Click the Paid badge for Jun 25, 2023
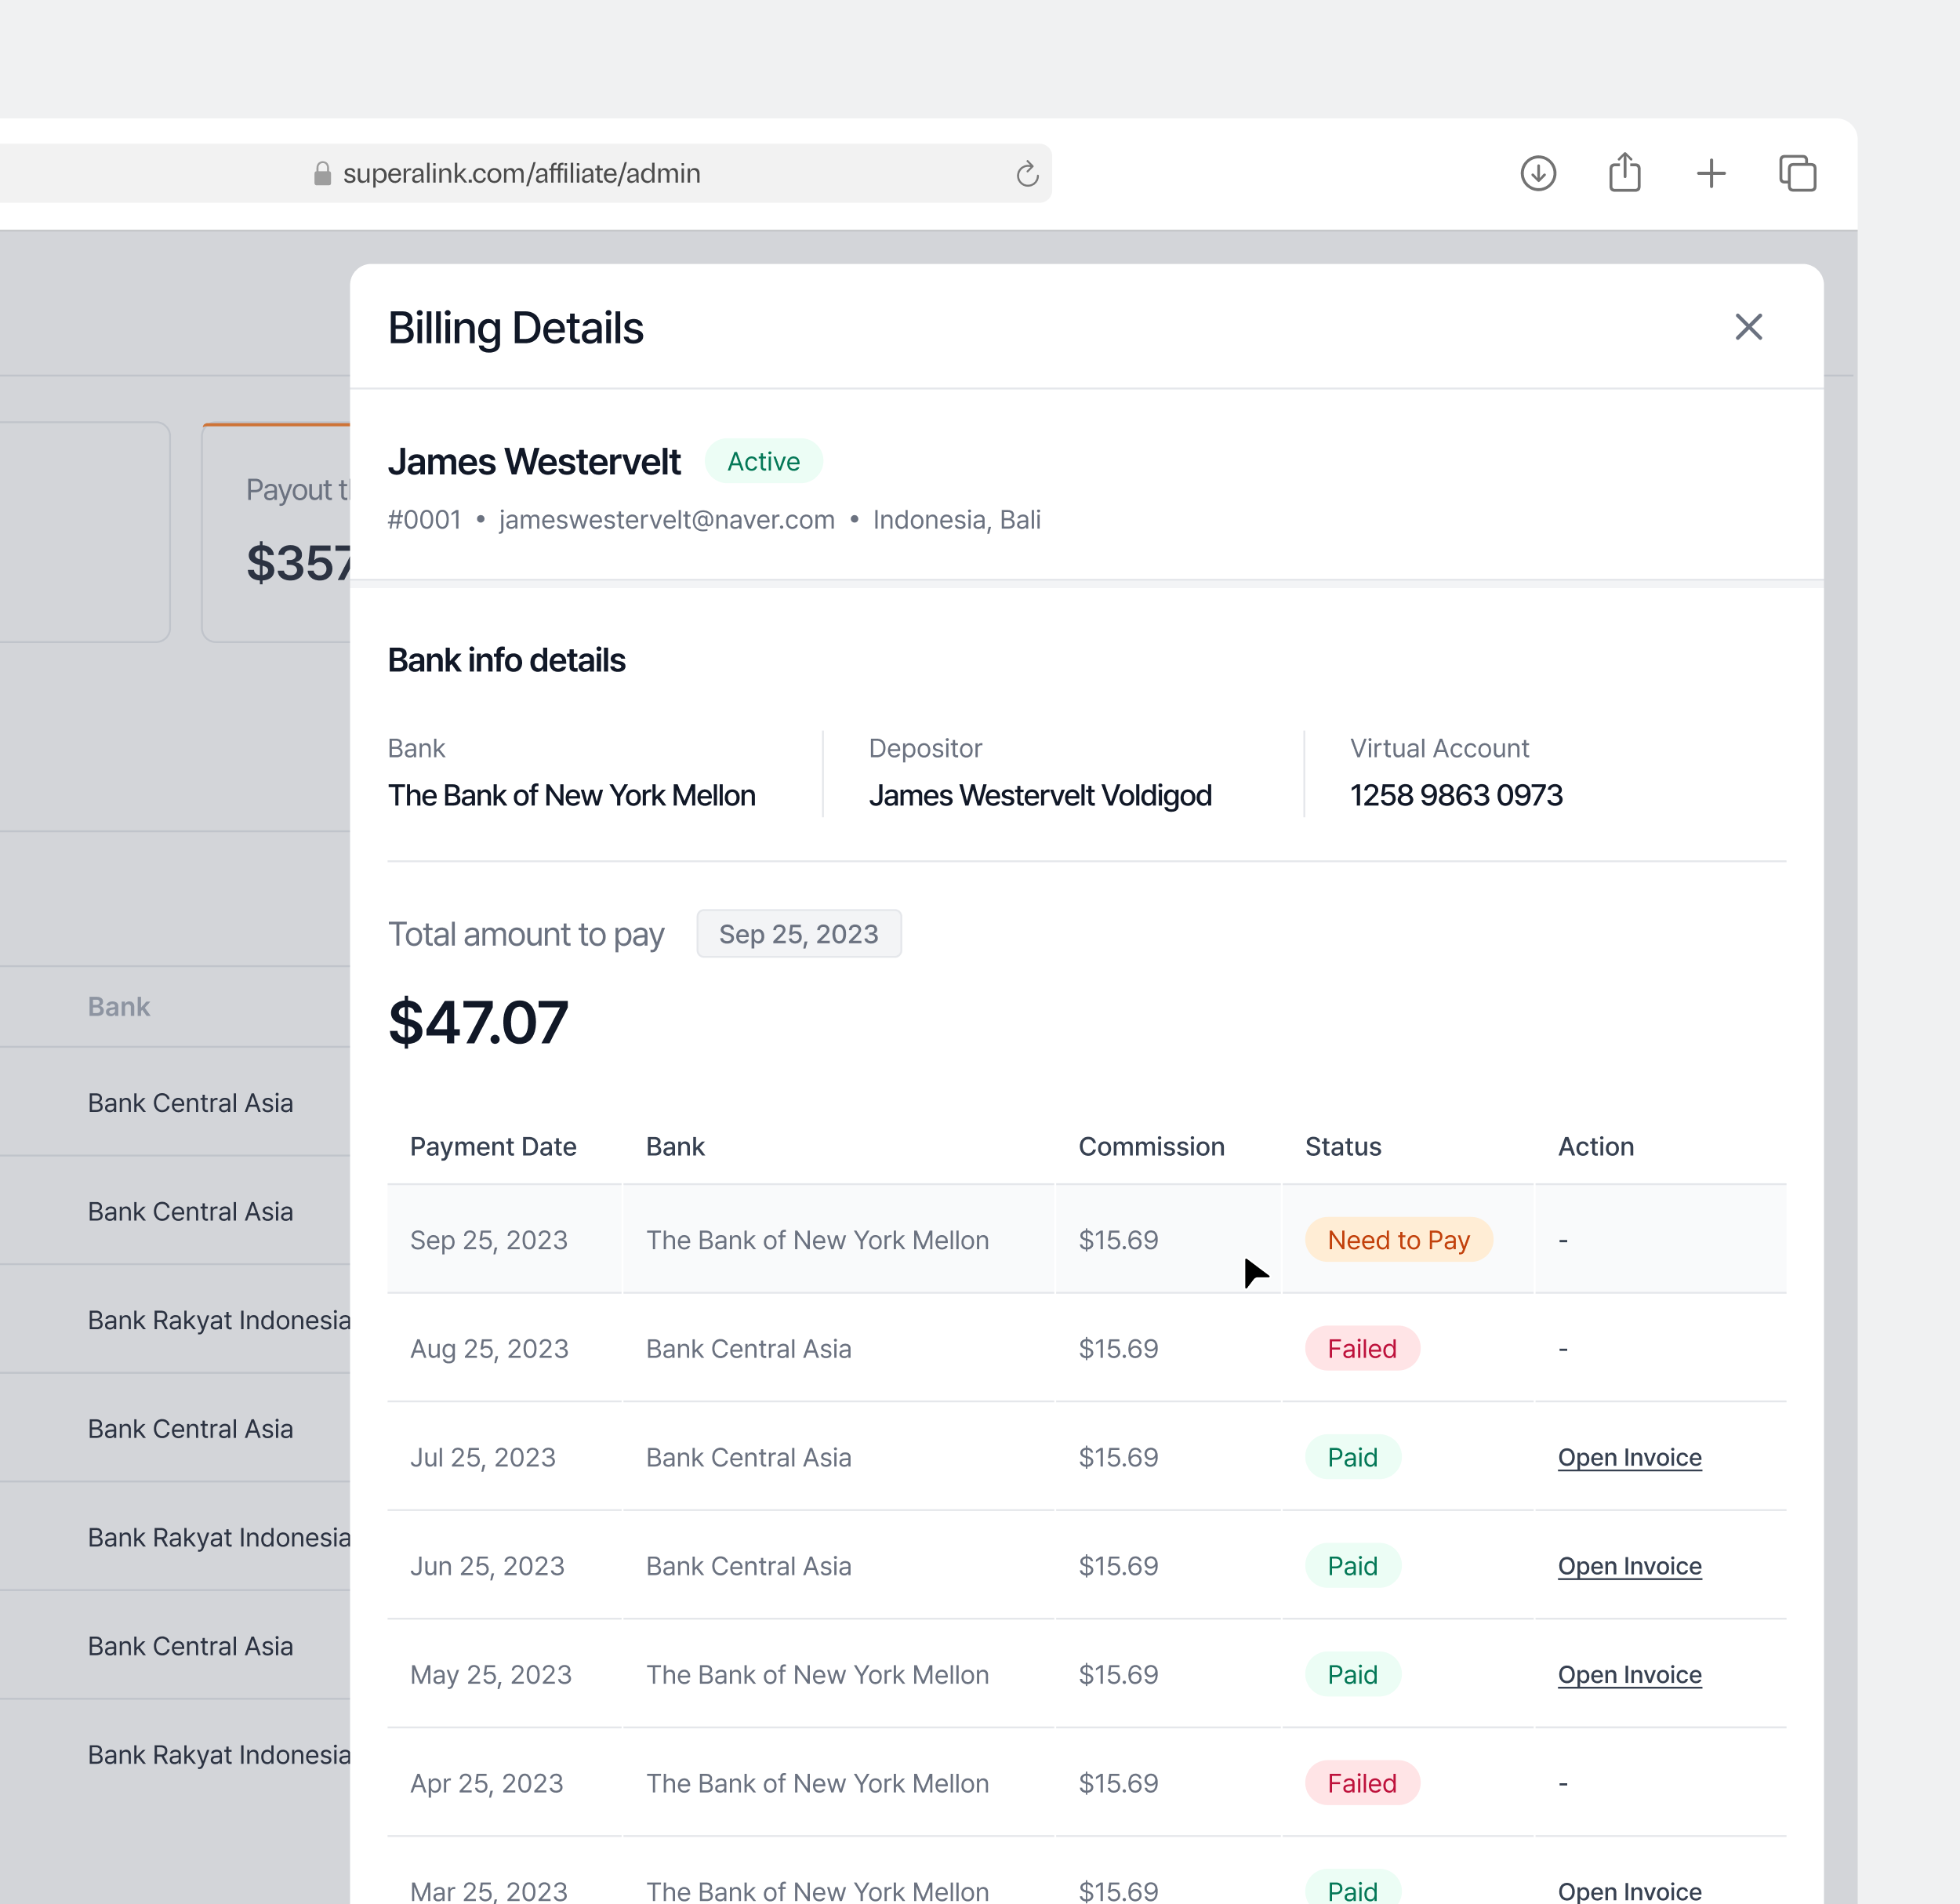Screen dimensions: 1960x1904 tap(1352, 1566)
